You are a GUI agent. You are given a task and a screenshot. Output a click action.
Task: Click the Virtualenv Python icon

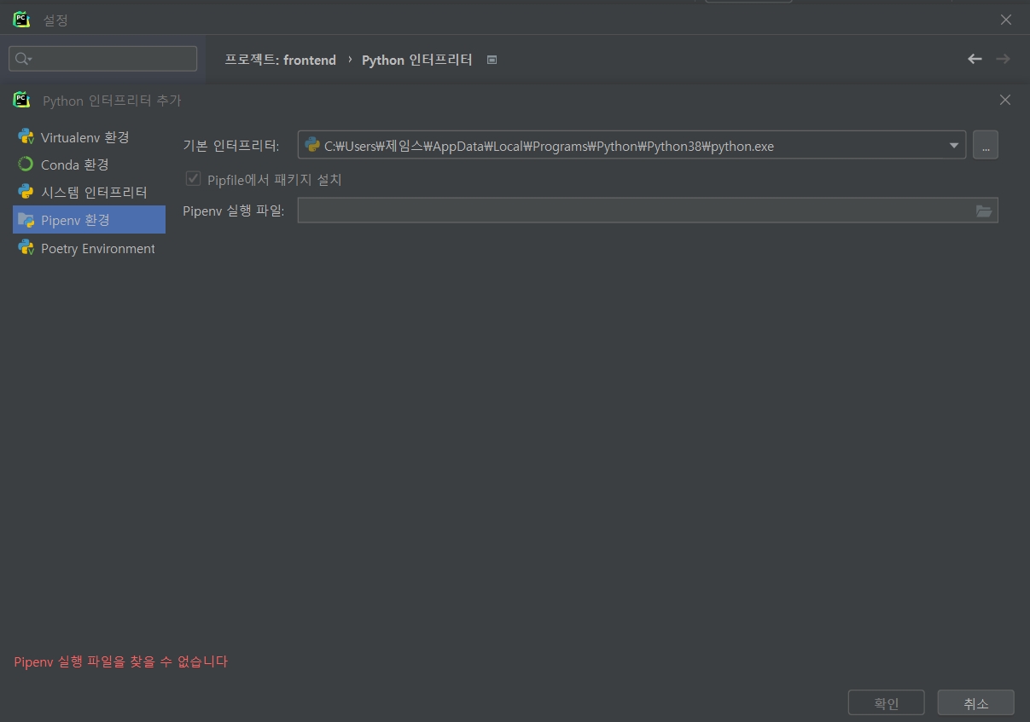[26, 136]
